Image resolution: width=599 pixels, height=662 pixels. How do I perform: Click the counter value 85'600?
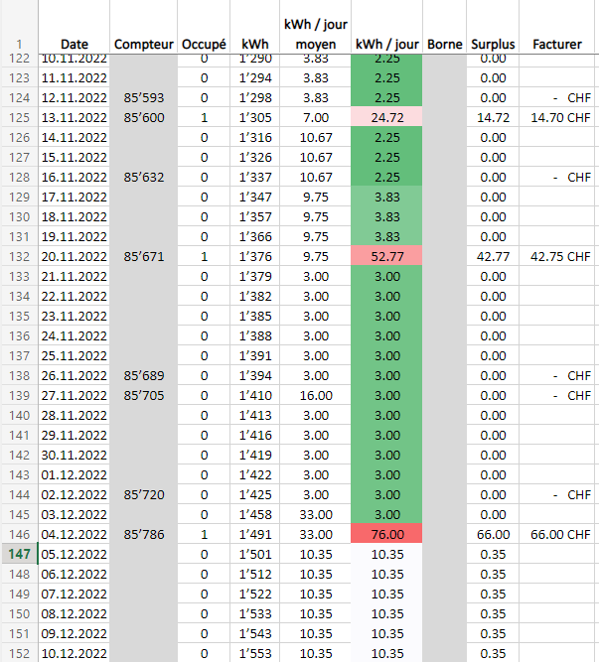coord(144,117)
